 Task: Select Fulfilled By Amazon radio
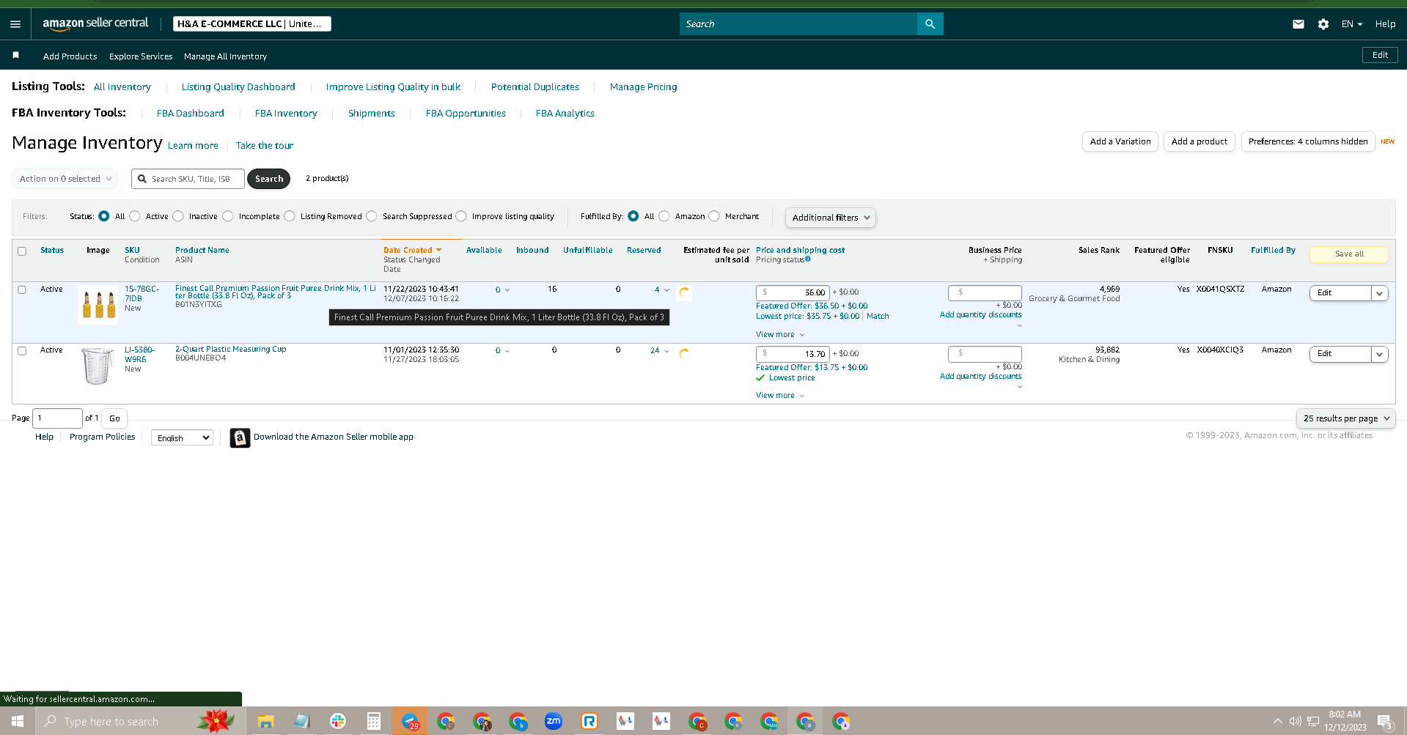[664, 216]
